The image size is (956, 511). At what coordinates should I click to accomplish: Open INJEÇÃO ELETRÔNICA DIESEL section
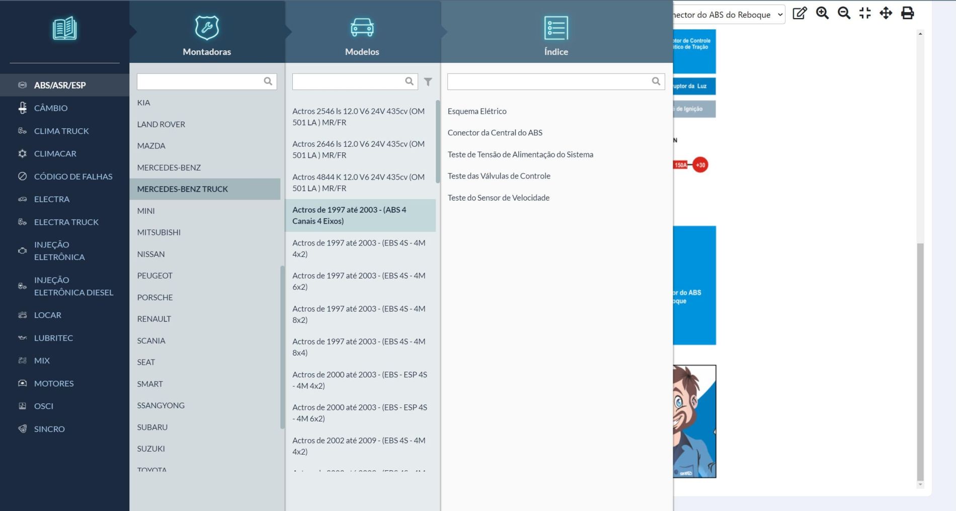pos(73,286)
